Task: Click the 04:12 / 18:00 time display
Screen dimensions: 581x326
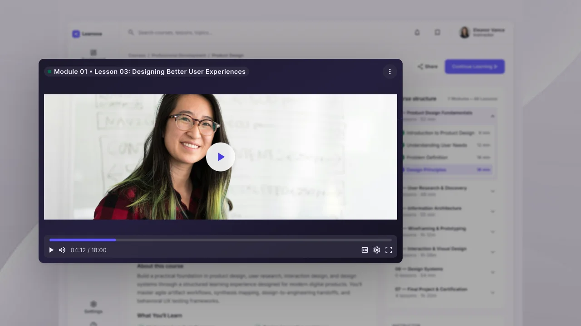Action: [x=89, y=250]
